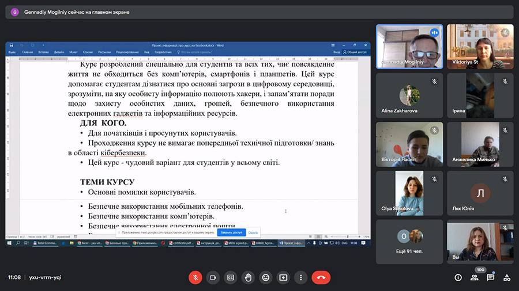
Task: Enable closed captions
Action: pos(230,277)
